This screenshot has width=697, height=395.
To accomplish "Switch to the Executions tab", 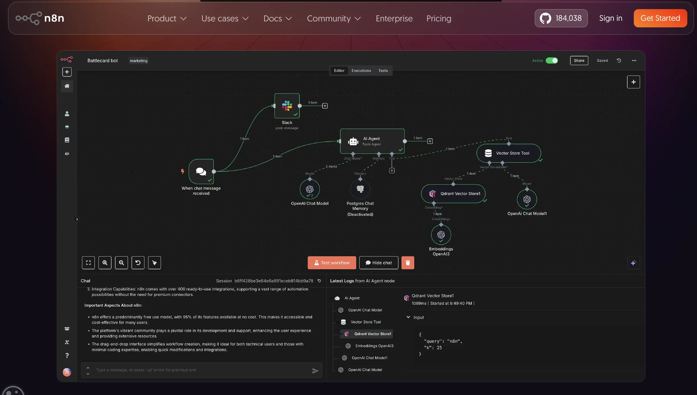I will 361,70.
